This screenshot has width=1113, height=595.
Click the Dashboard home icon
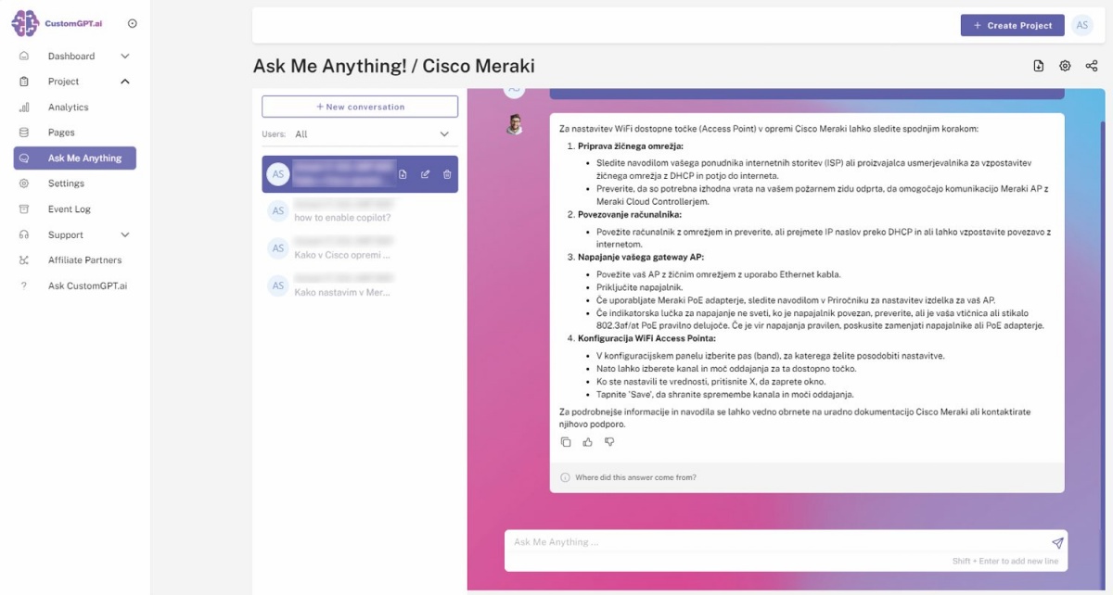(x=24, y=57)
